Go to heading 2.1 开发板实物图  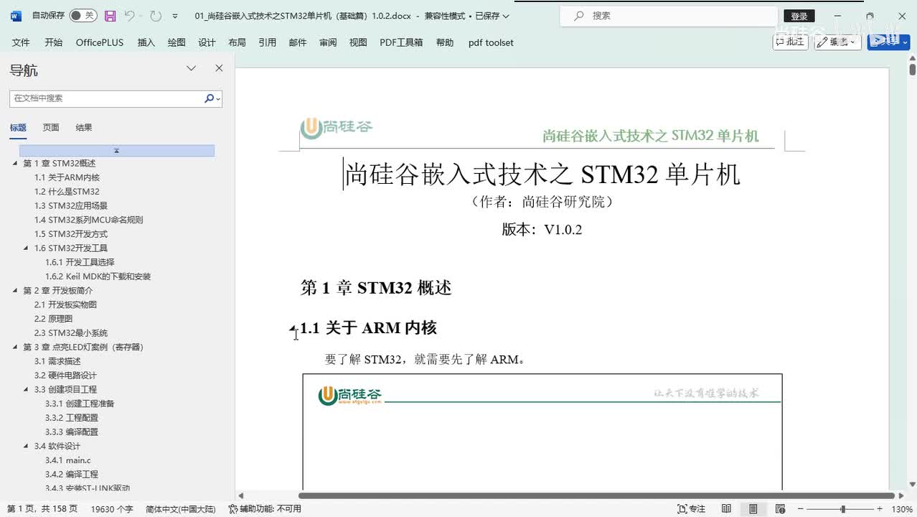point(65,304)
